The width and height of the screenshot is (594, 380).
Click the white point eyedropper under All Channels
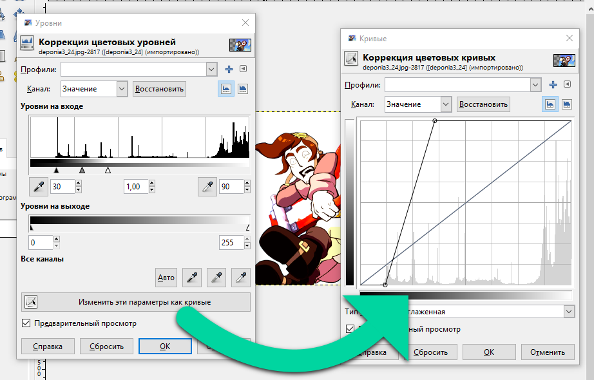click(x=241, y=278)
